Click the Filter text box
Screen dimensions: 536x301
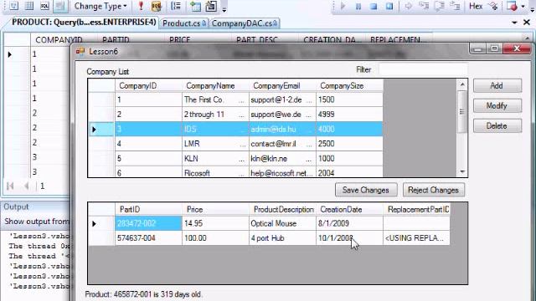(422, 69)
